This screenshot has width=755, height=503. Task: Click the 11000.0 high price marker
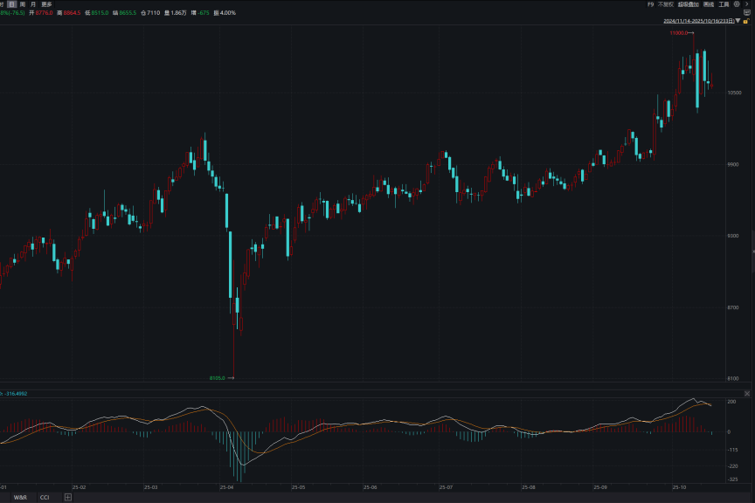[678, 33]
